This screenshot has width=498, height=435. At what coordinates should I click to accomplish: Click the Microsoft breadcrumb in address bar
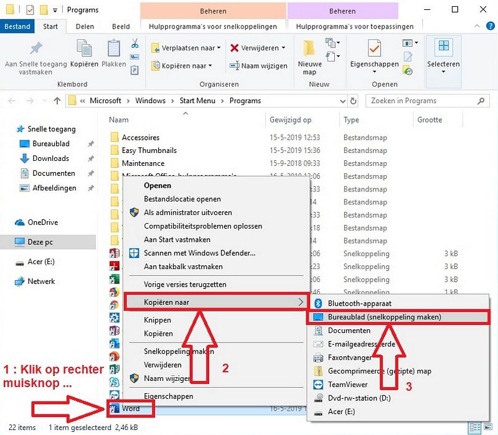[105, 101]
